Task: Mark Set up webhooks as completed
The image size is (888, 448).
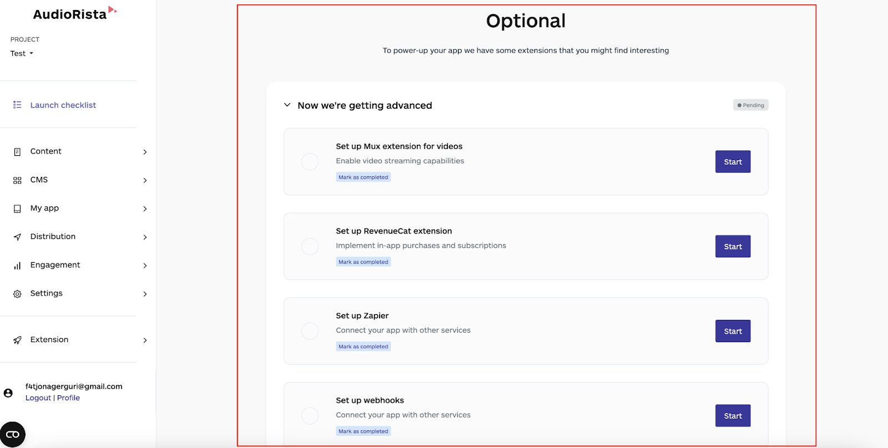Action: [x=364, y=431]
